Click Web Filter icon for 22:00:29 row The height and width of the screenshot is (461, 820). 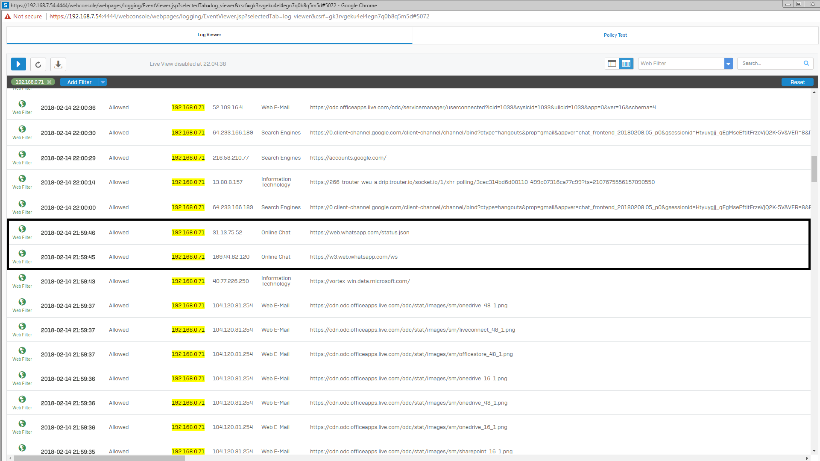22,154
